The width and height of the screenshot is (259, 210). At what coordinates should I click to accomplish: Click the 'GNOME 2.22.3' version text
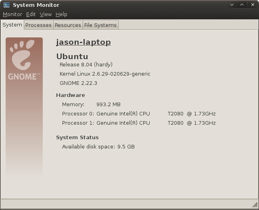point(78,83)
